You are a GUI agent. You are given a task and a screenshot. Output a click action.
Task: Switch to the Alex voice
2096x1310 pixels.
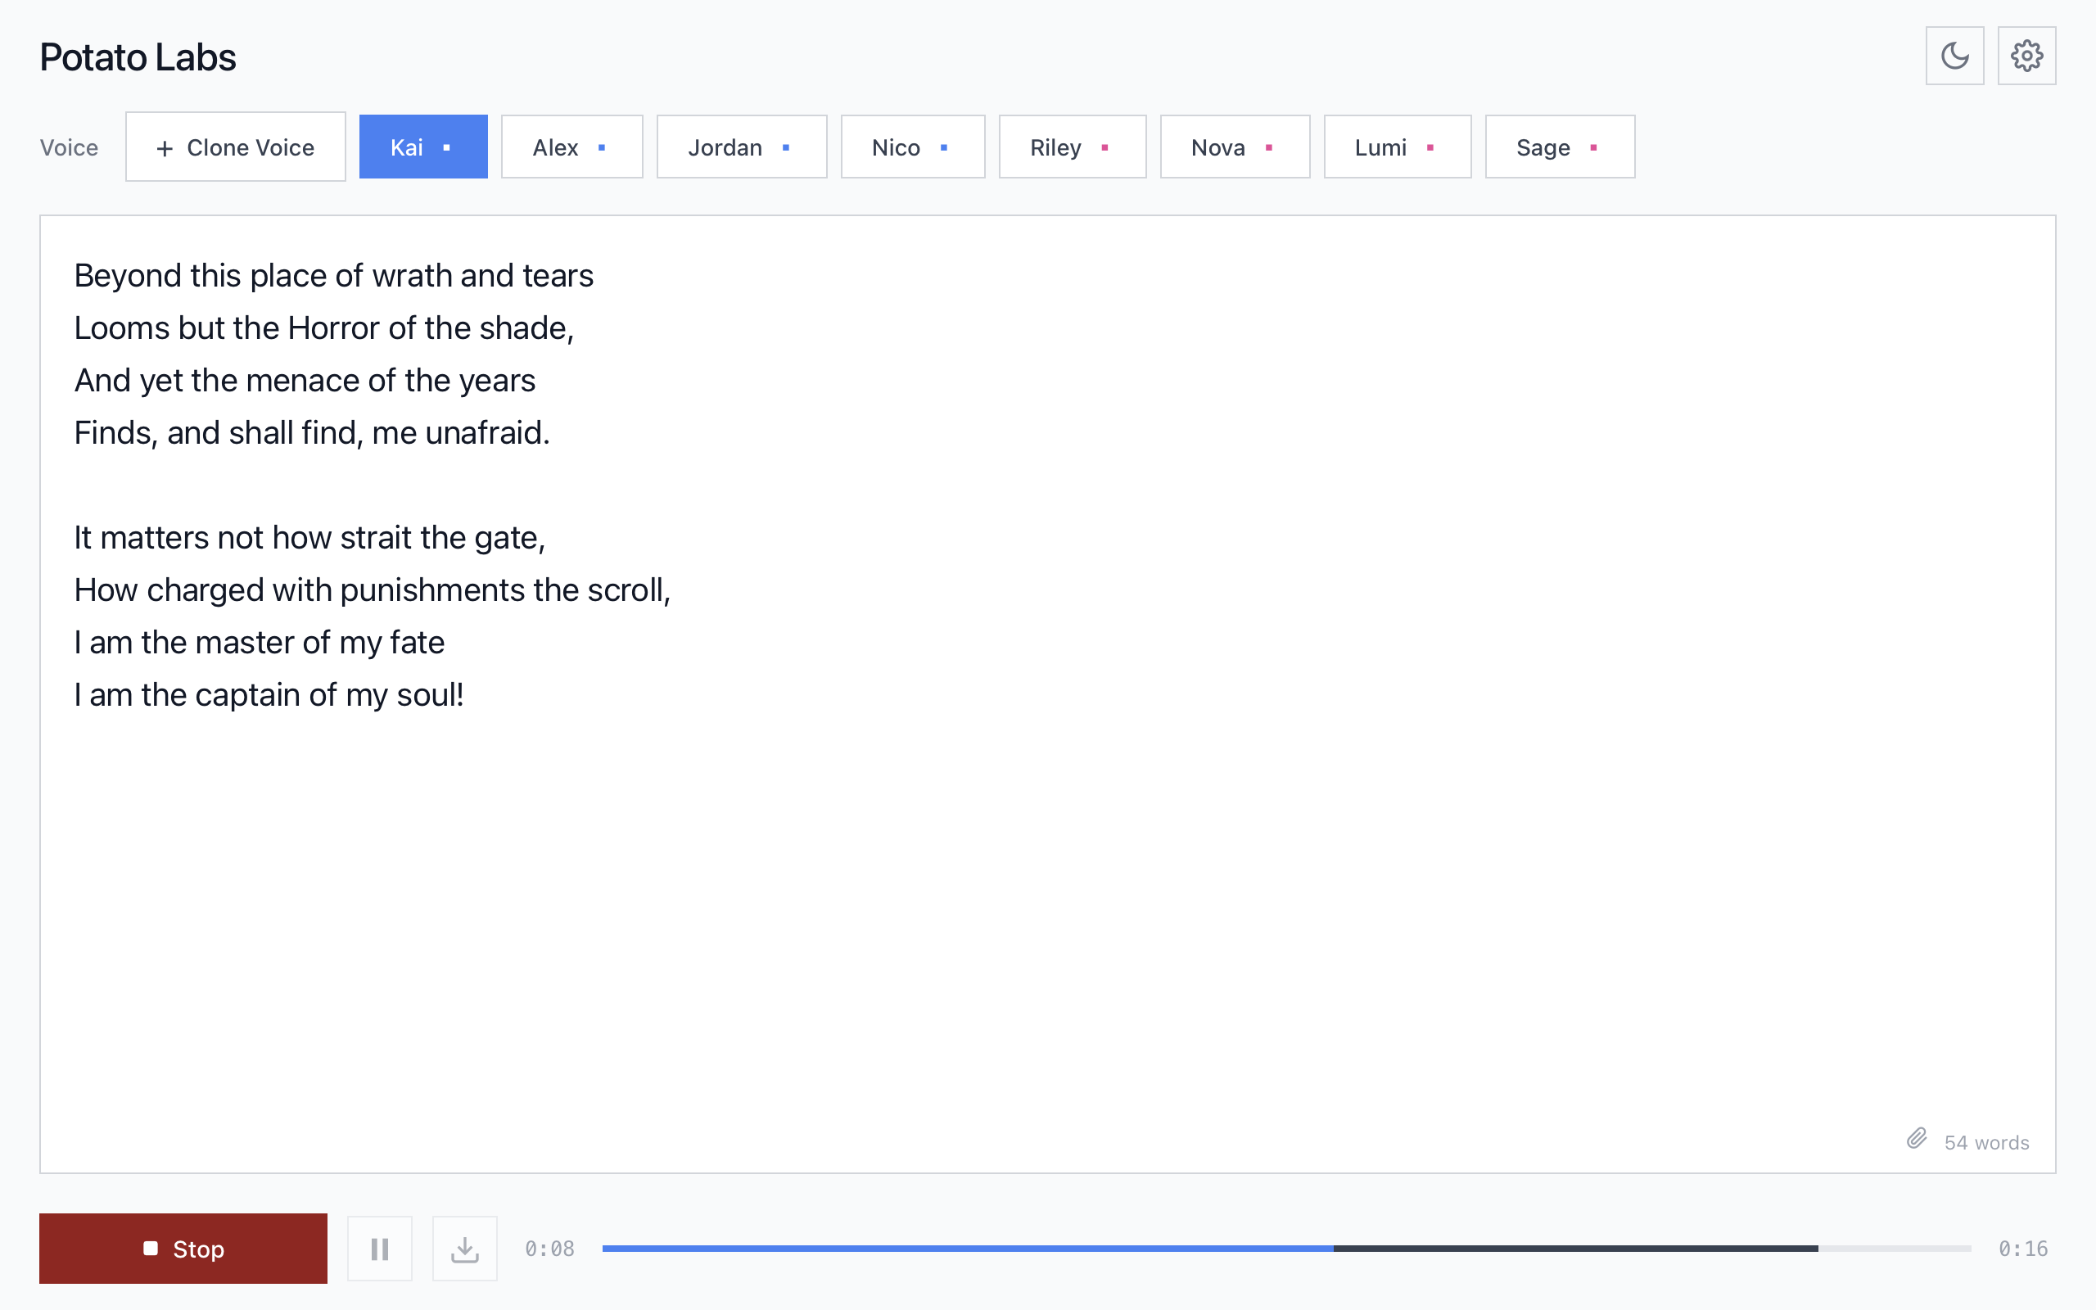tap(557, 147)
